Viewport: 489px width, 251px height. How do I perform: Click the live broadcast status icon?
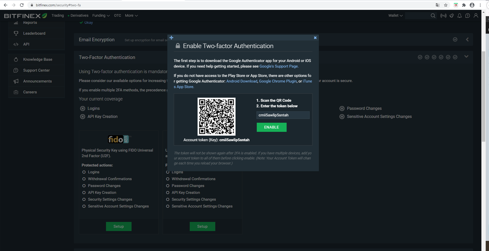point(443,16)
